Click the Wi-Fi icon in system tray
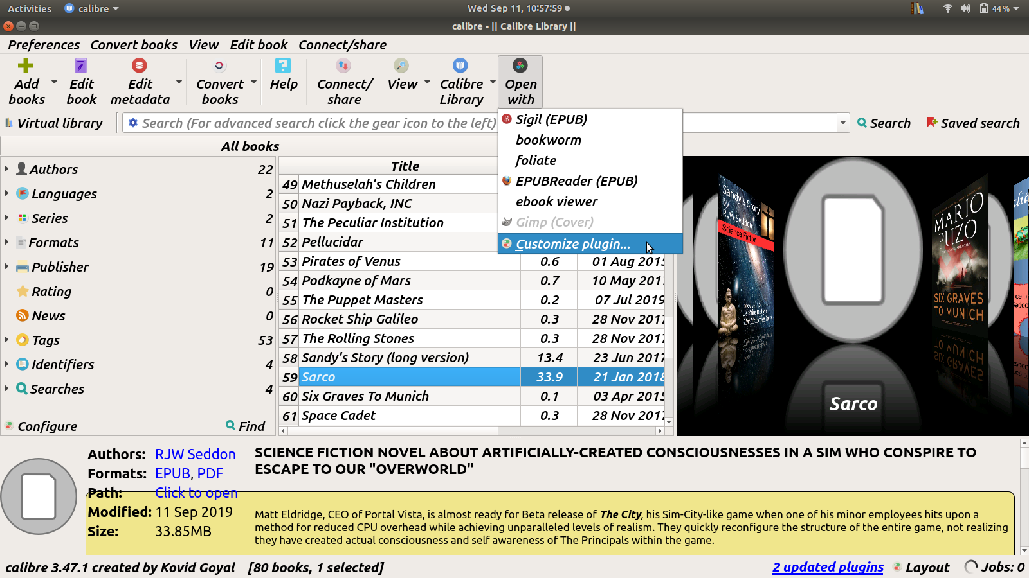This screenshot has width=1029, height=578. 947,8
